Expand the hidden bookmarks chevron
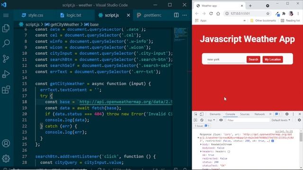303x170 pixels. coord(244,20)
